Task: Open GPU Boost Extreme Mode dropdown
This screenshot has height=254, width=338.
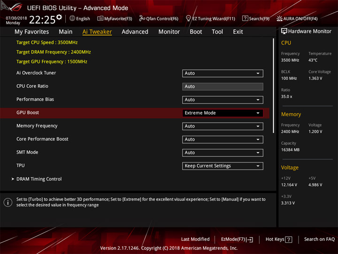Action: (x=223, y=113)
